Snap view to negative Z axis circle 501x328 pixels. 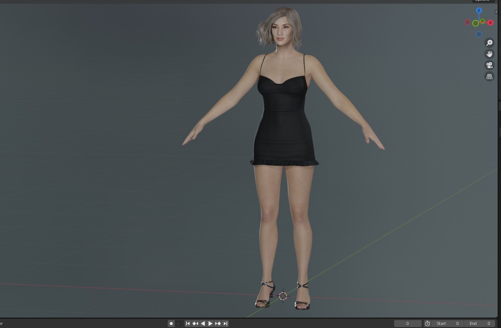tap(479, 34)
